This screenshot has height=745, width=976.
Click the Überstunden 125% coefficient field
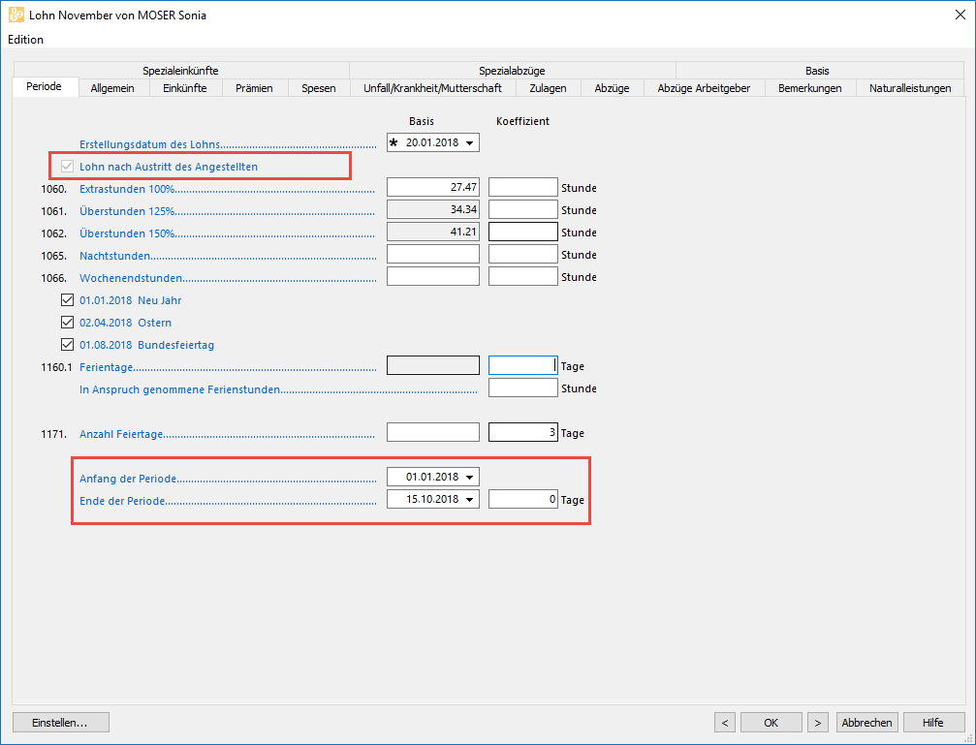[x=522, y=210]
